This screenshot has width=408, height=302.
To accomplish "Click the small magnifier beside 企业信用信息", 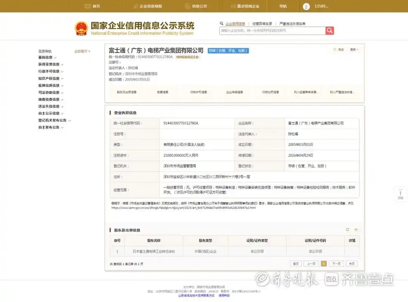I will point(221,23).
